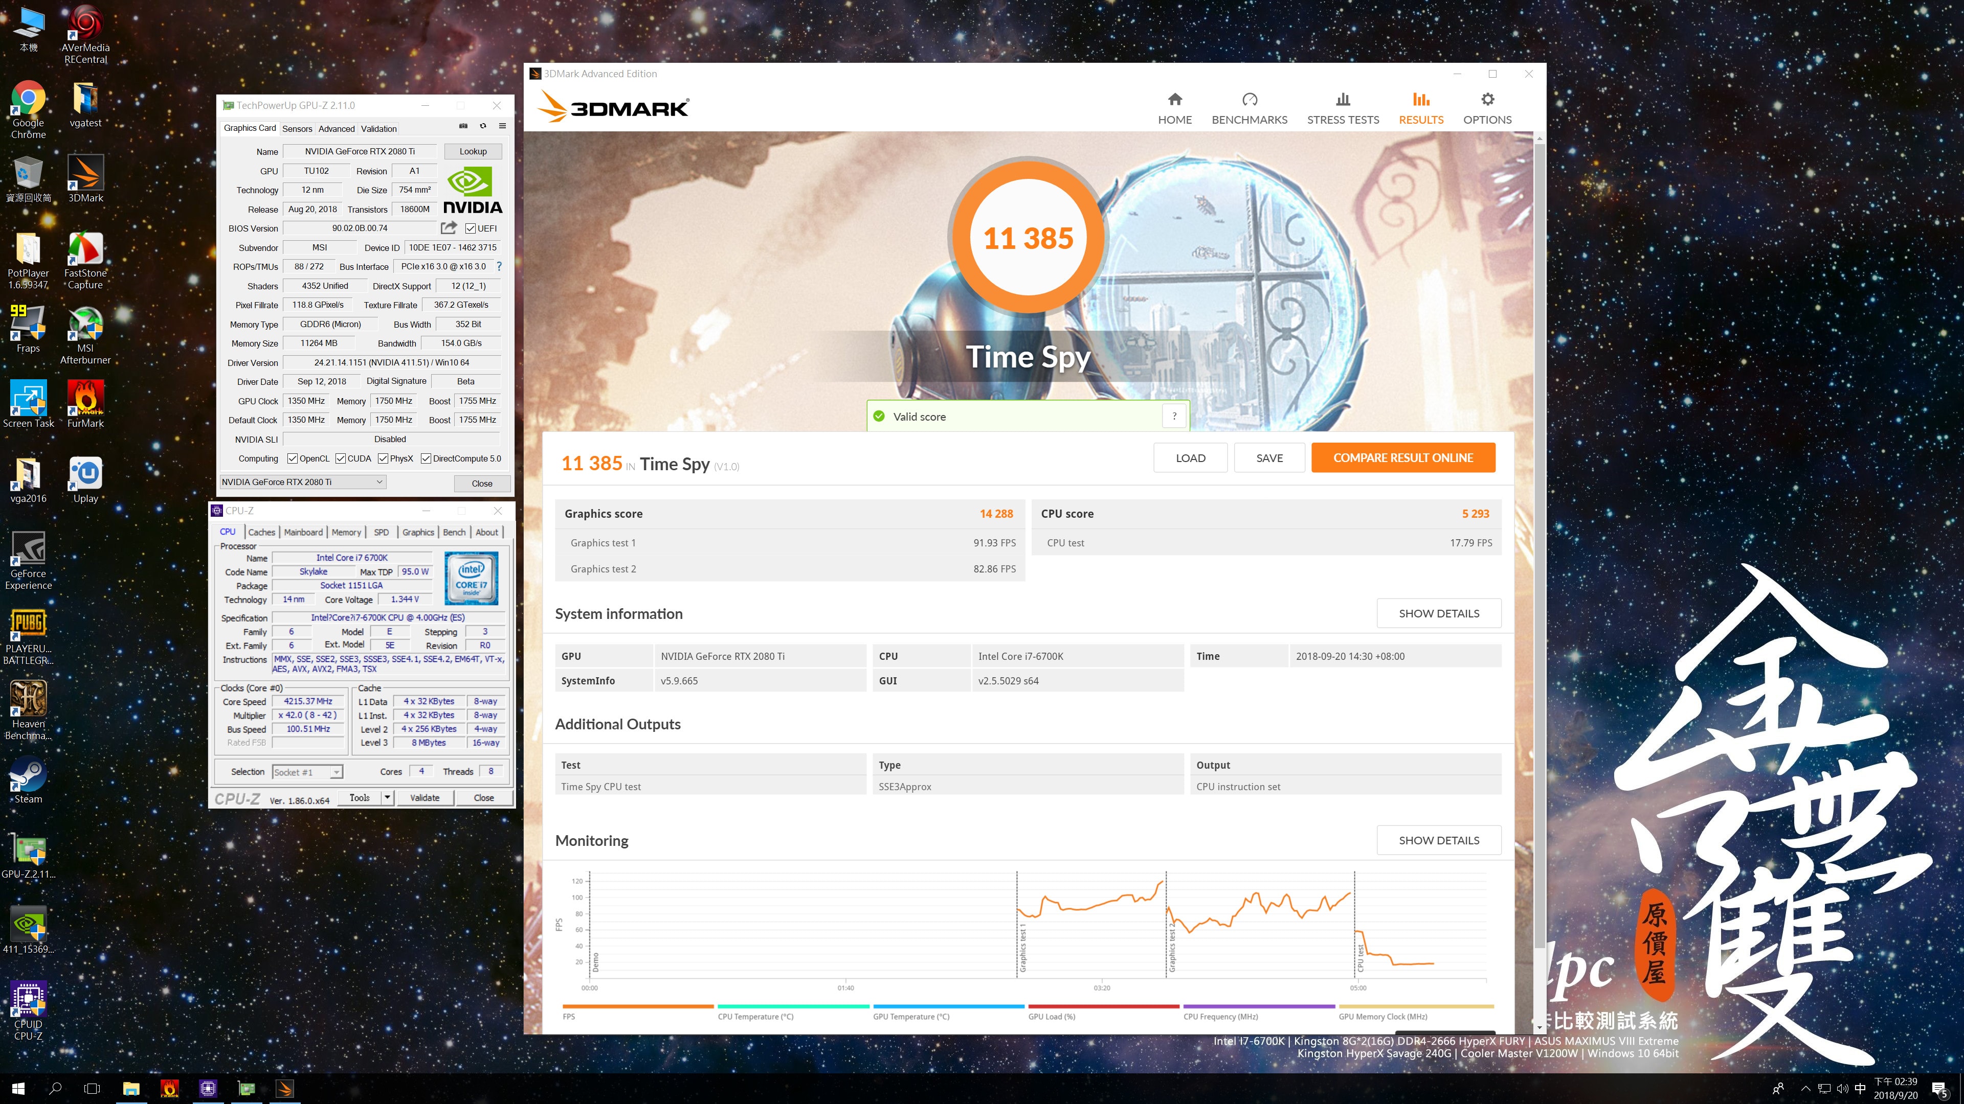Click the Bus Interface question mark in GPU-Z
The width and height of the screenshot is (1964, 1104).
click(499, 267)
